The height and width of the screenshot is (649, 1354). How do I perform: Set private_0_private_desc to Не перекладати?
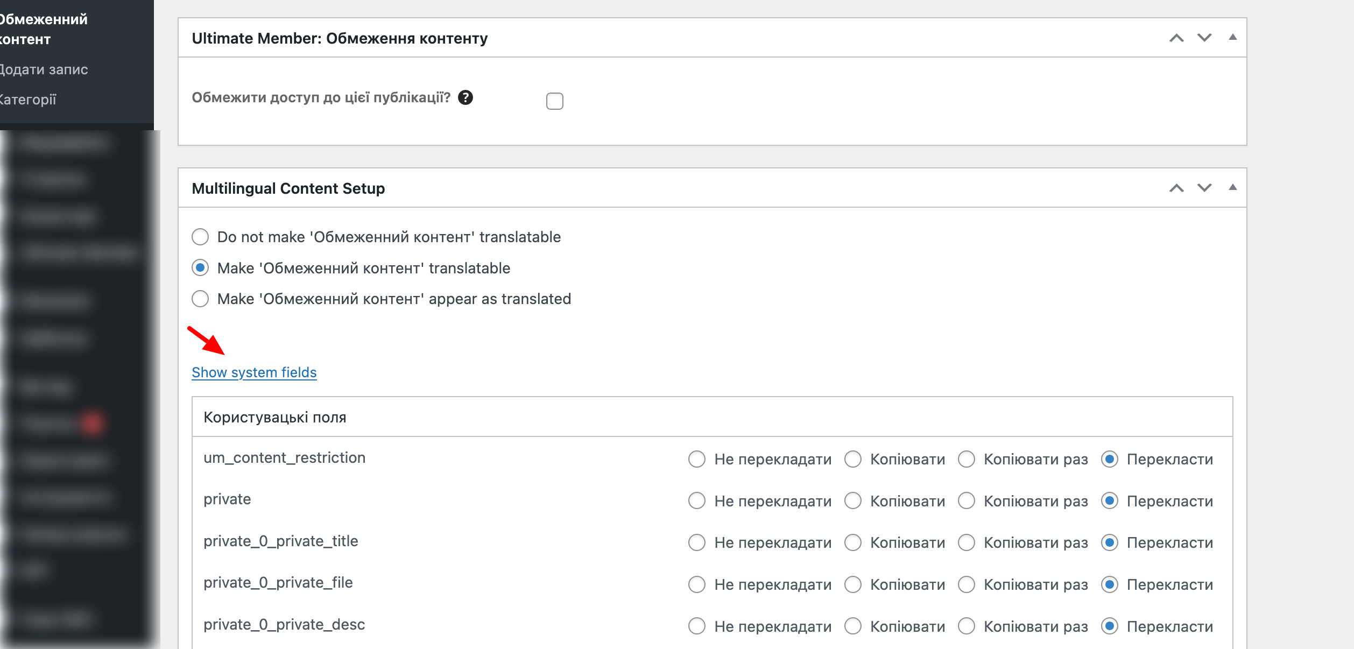click(x=697, y=626)
